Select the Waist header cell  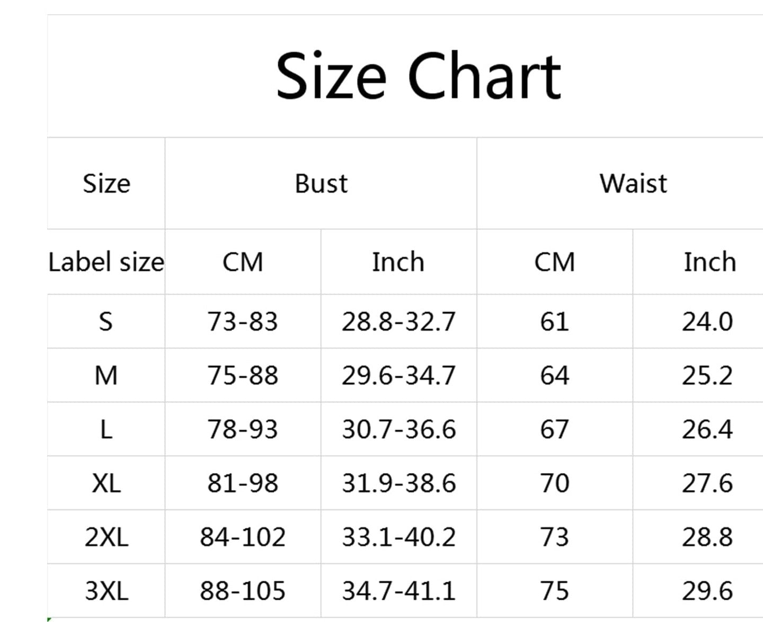tap(633, 184)
